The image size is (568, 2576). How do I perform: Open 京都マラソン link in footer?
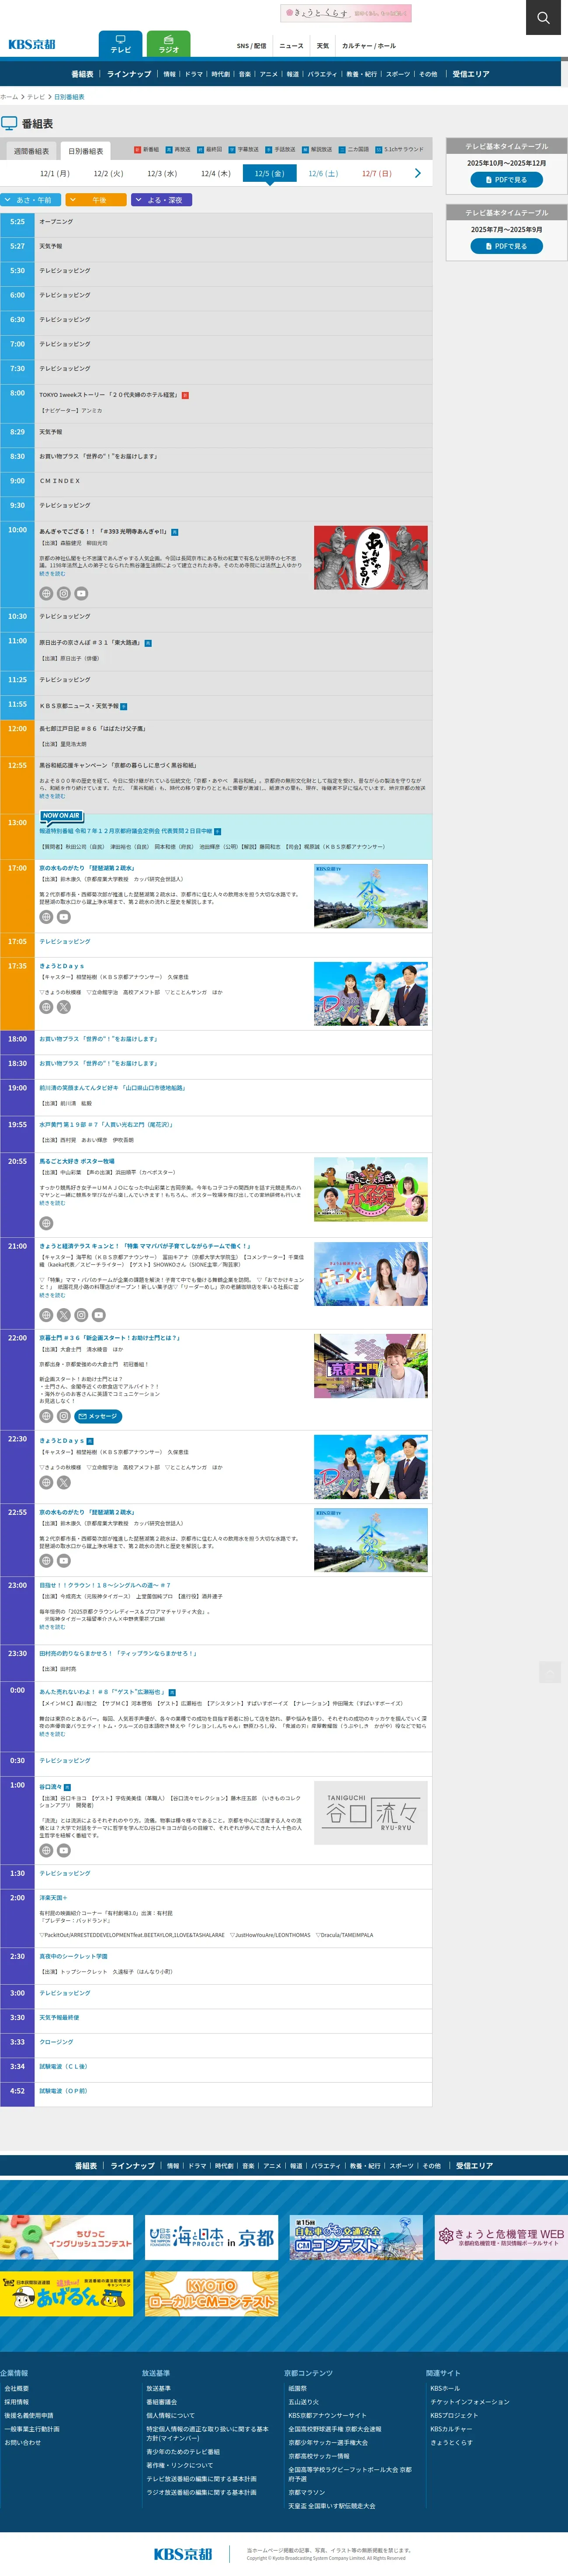pos(307,2492)
